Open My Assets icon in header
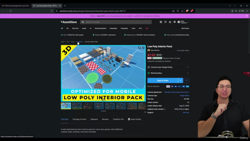 161,22
